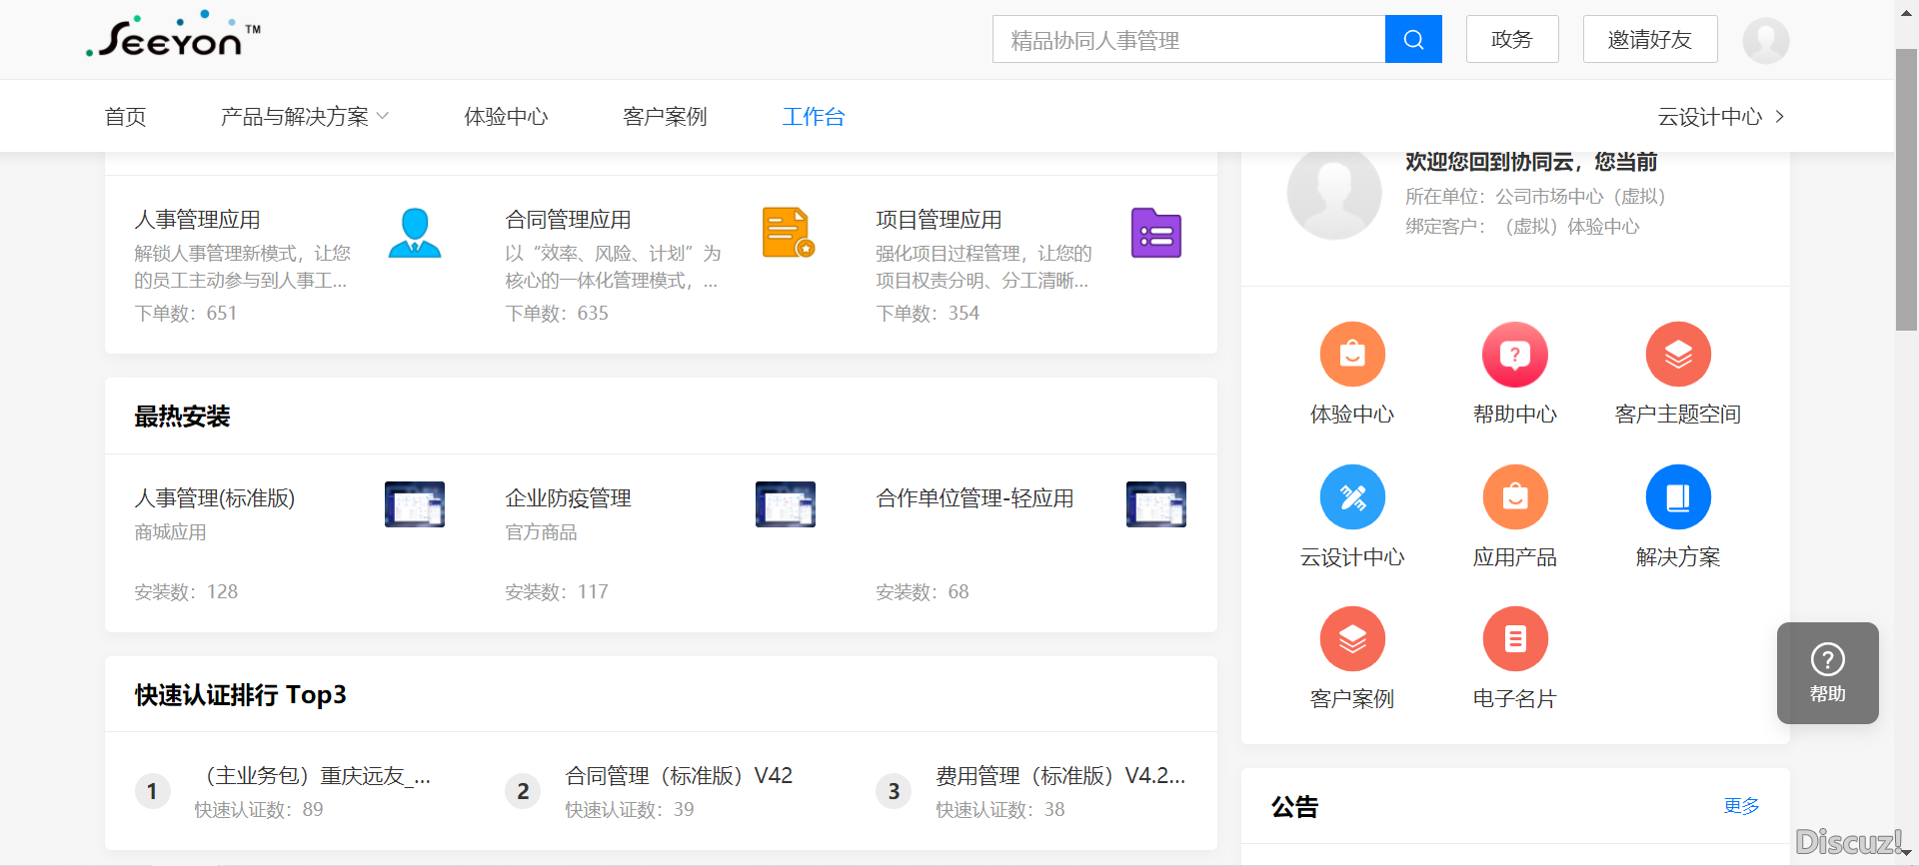The height and width of the screenshot is (866, 1919).
Task: Open 电子名片 document icon
Action: pos(1515,638)
